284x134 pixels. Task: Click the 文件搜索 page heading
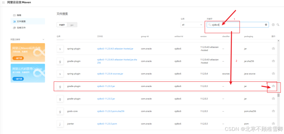62,14
